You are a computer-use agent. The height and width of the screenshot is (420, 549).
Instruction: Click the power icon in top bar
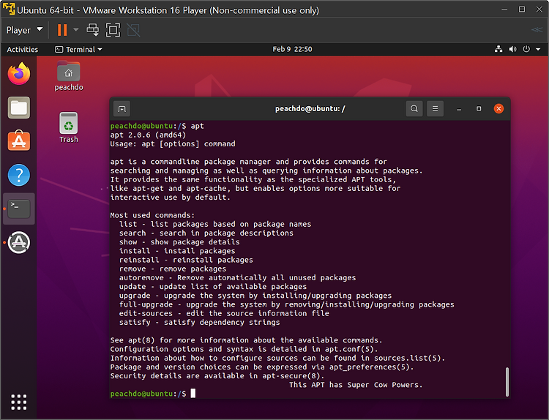(526, 49)
